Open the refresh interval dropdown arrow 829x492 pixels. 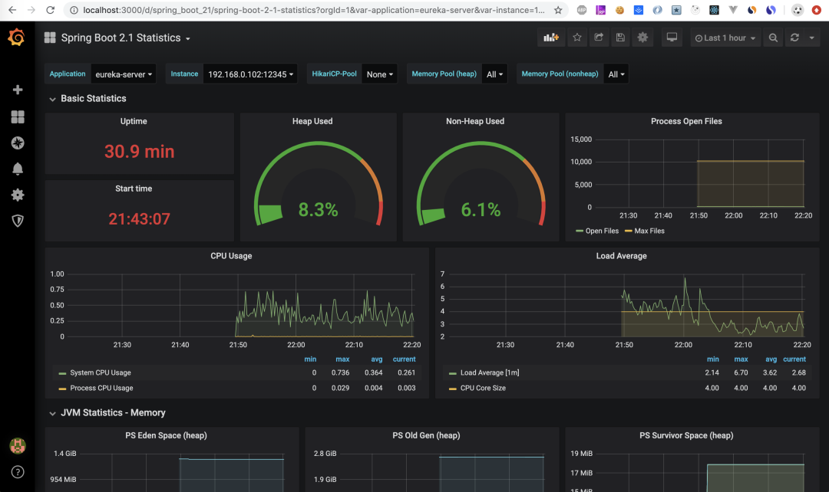click(811, 38)
